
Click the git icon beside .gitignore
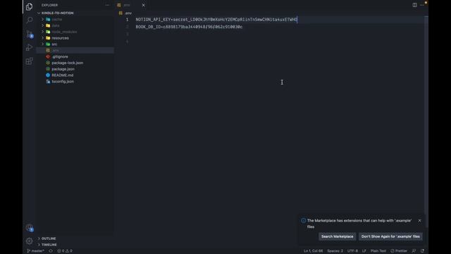coord(48,56)
